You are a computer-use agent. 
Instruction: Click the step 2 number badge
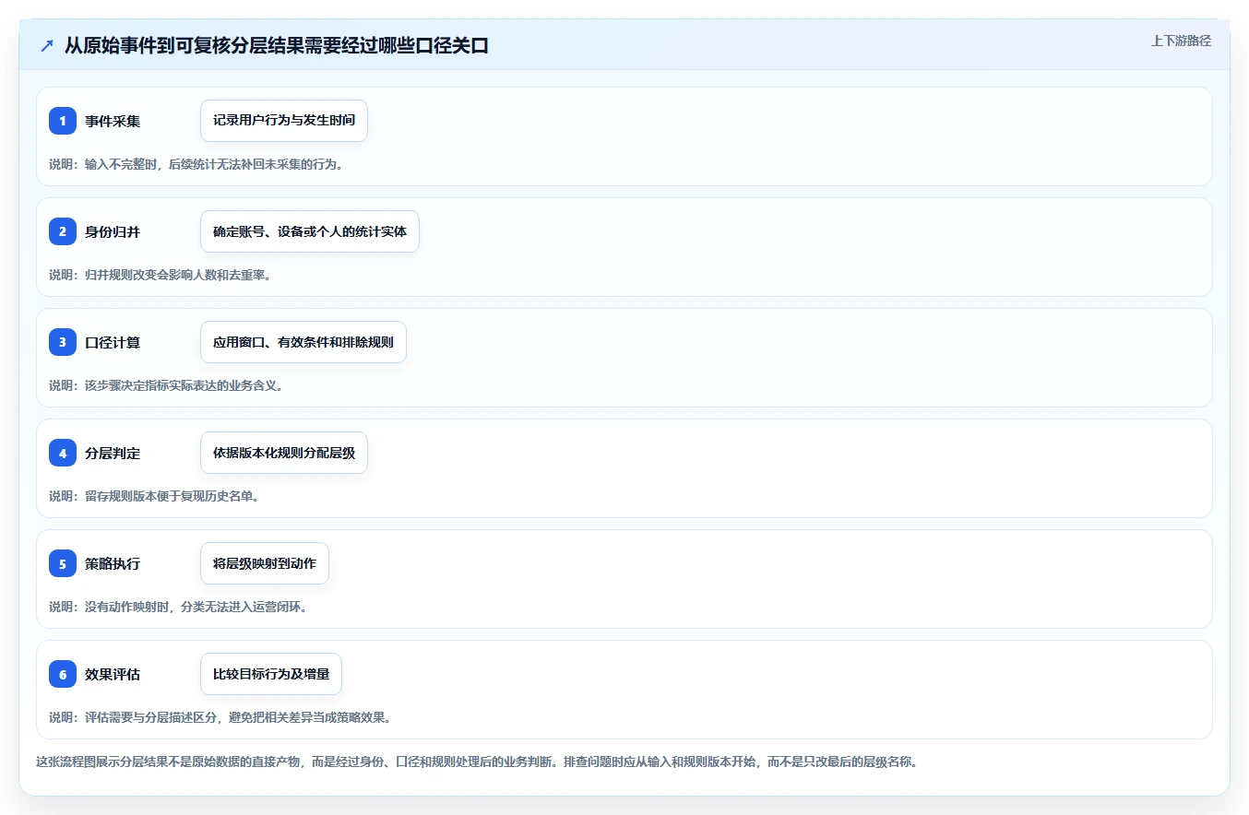coord(63,231)
